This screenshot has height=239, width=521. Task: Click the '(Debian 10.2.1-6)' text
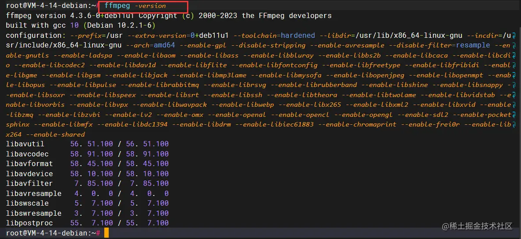tap(120, 25)
